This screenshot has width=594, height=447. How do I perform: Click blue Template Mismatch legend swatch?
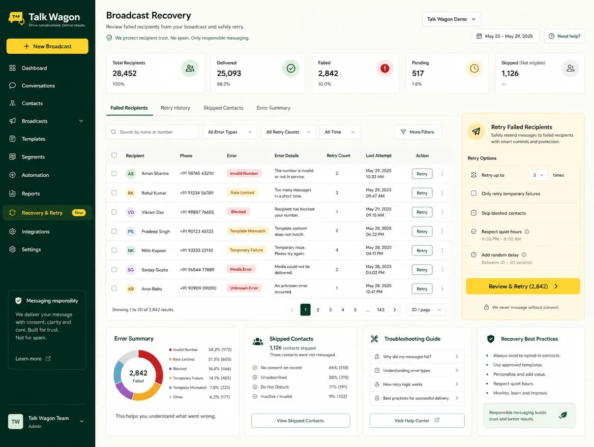[170, 387]
